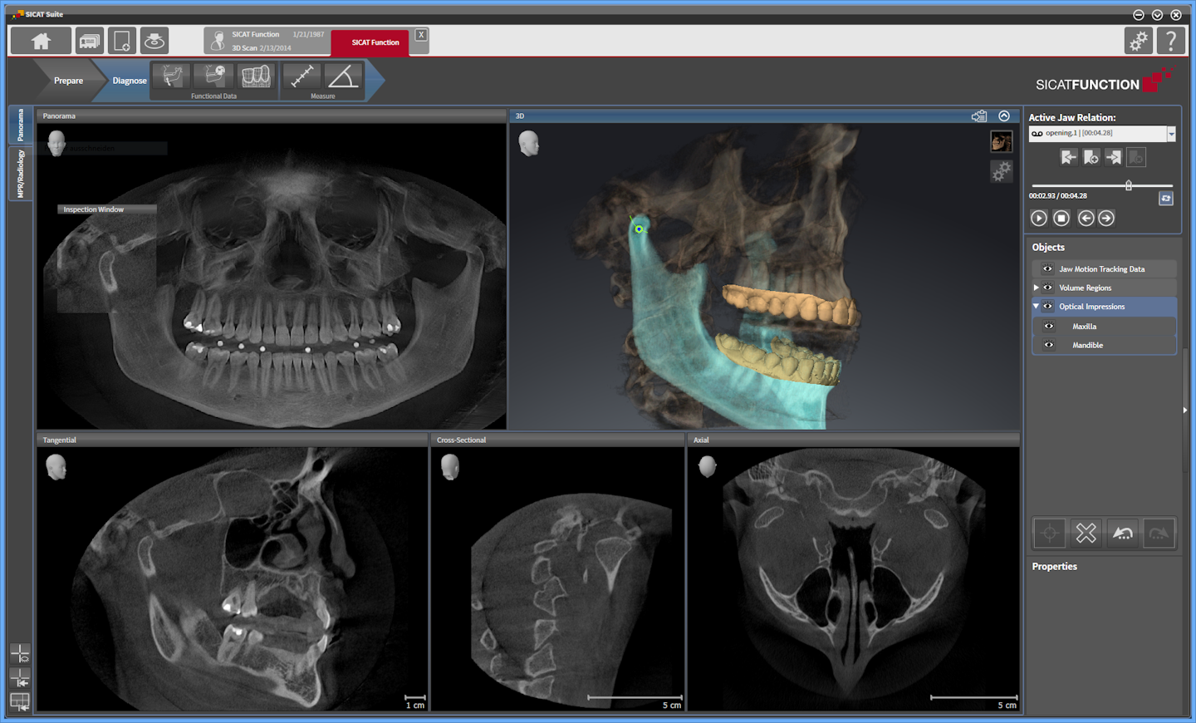
Task: Click the green condyle marker in 3D view
Action: pyautogui.click(x=639, y=229)
